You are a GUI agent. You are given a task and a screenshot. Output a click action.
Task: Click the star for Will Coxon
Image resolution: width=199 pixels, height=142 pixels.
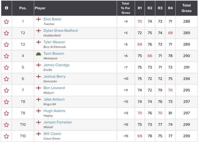(6, 136)
